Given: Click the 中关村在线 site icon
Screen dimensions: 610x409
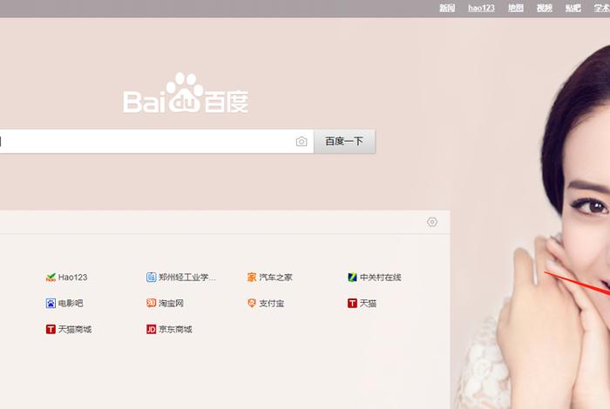Looking at the screenshot, I should 352,278.
